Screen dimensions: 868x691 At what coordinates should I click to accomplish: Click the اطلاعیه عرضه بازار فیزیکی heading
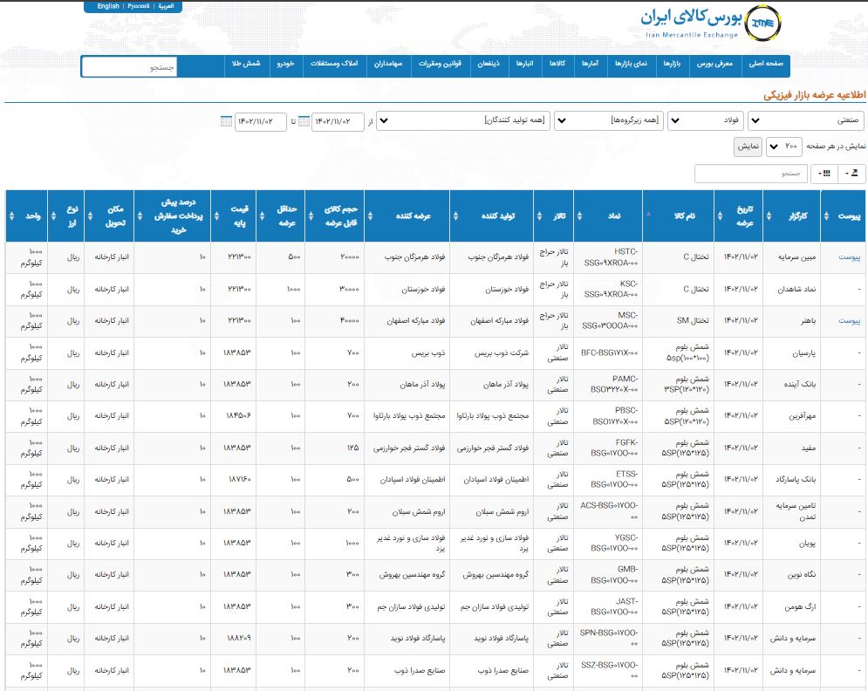point(814,95)
